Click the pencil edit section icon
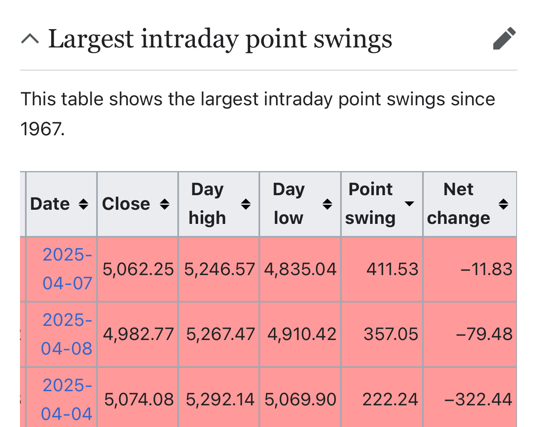This screenshot has height=427, width=537. pyautogui.click(x=504, y=39)
